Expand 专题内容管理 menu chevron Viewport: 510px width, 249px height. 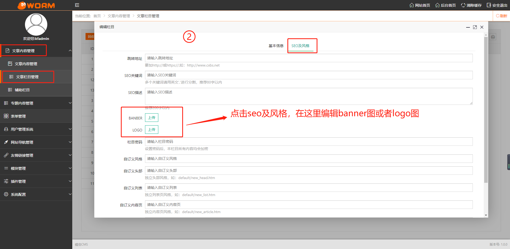[70, 103]
